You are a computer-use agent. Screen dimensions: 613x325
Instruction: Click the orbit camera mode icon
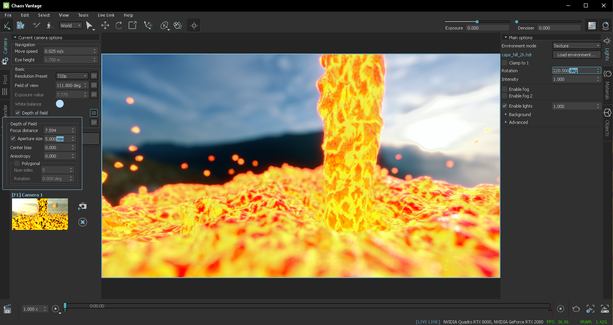165,26
